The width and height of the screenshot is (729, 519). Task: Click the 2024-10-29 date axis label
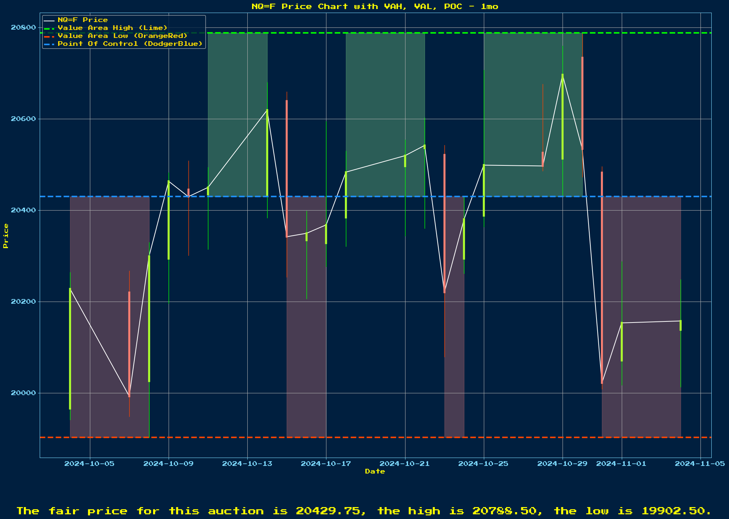pos(562,464)
